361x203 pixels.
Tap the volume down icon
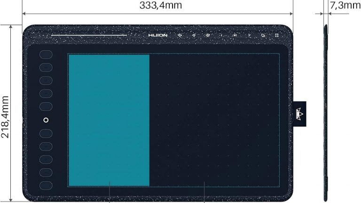point(194,35)
